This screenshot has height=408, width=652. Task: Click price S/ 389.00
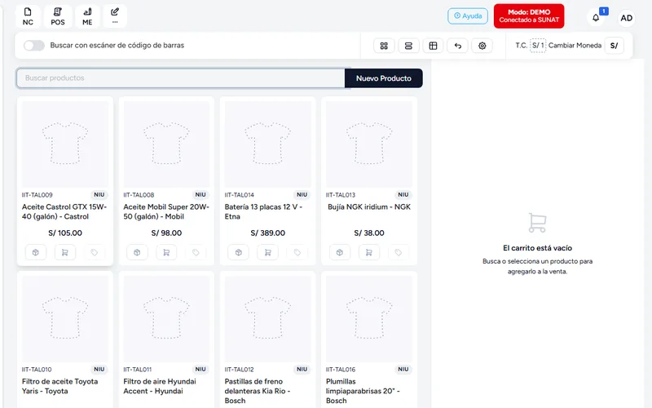(268, 233)
